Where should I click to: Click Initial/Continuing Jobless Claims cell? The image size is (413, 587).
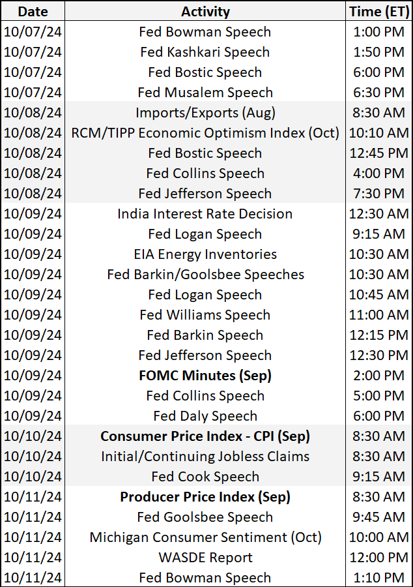pos(205,457)
